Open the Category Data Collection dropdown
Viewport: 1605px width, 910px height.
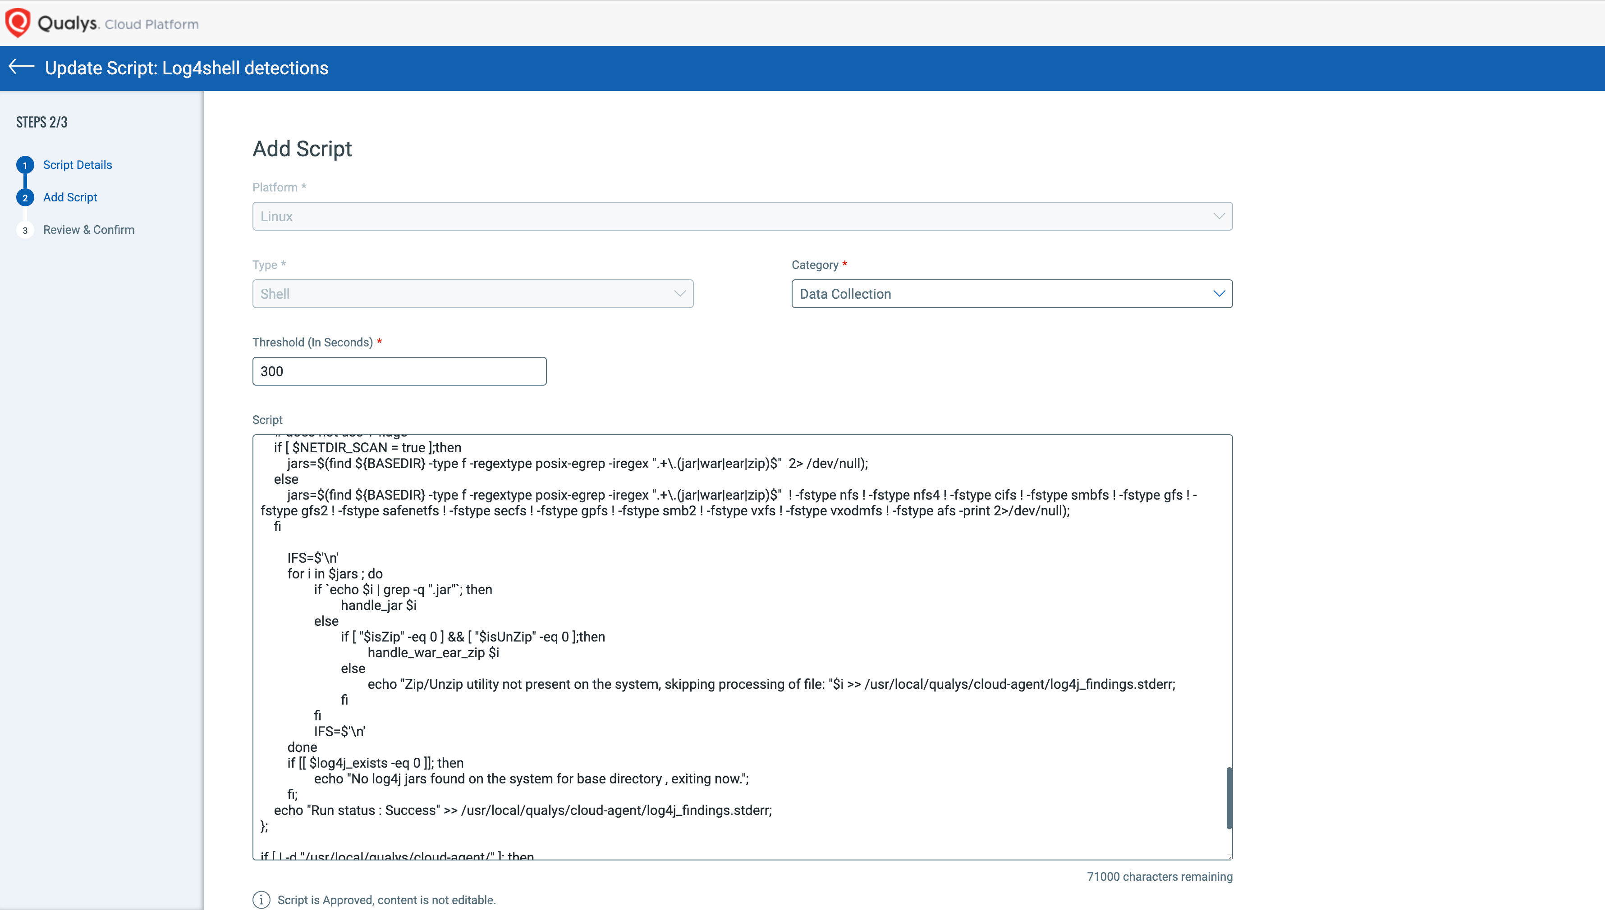click(x=1012, y=294)
